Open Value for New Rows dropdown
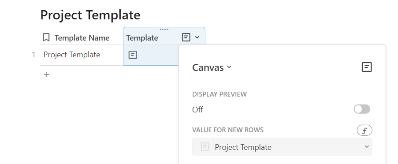The height and width of the screenshot is (164, 398). click(x=282, y=147)
